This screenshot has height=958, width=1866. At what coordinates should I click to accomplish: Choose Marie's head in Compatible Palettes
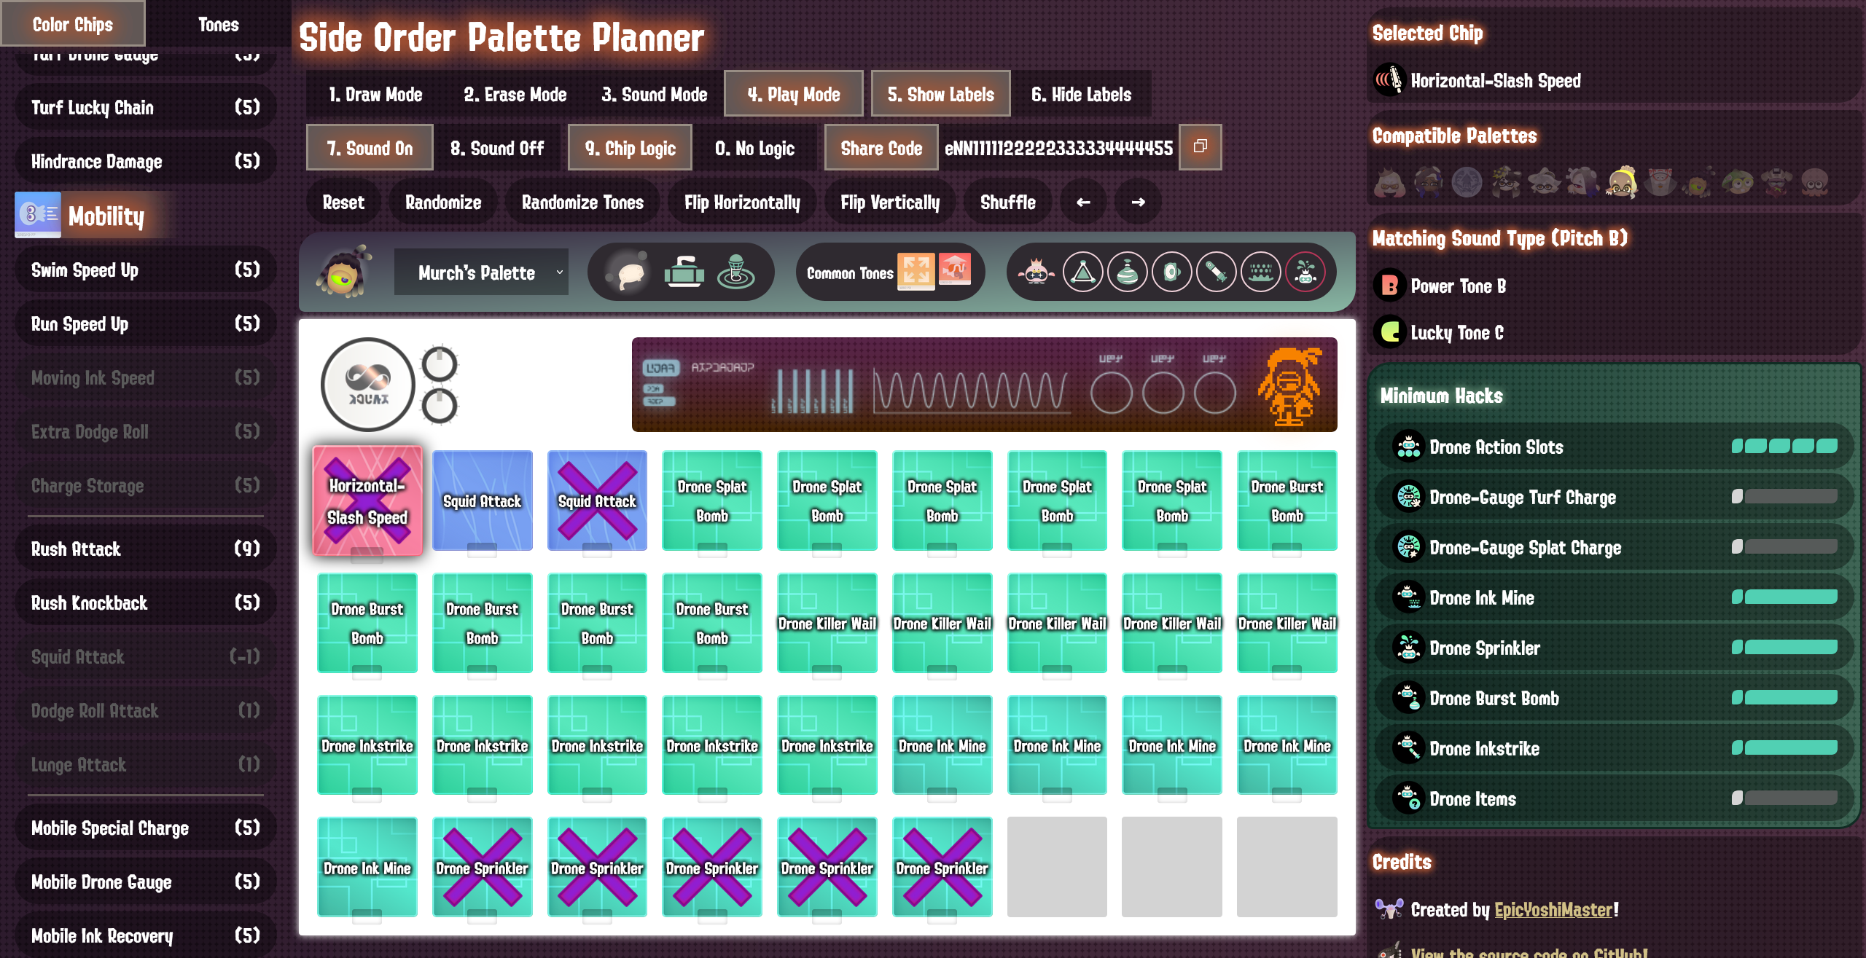pyautogui.click(x=1544, y=182)
